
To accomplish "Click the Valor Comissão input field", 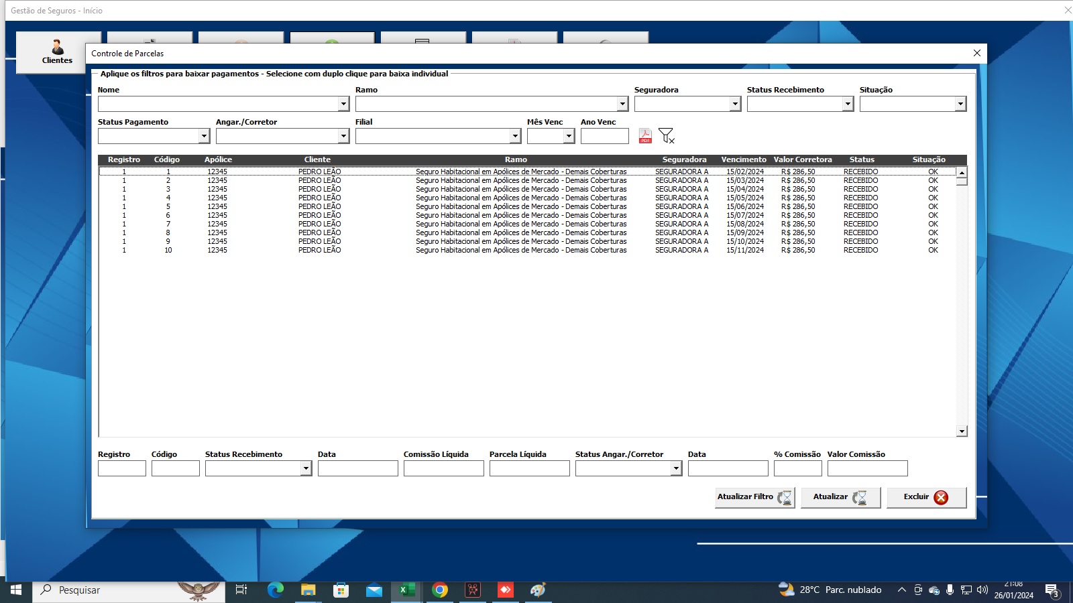I will click(x=868, y=468).
